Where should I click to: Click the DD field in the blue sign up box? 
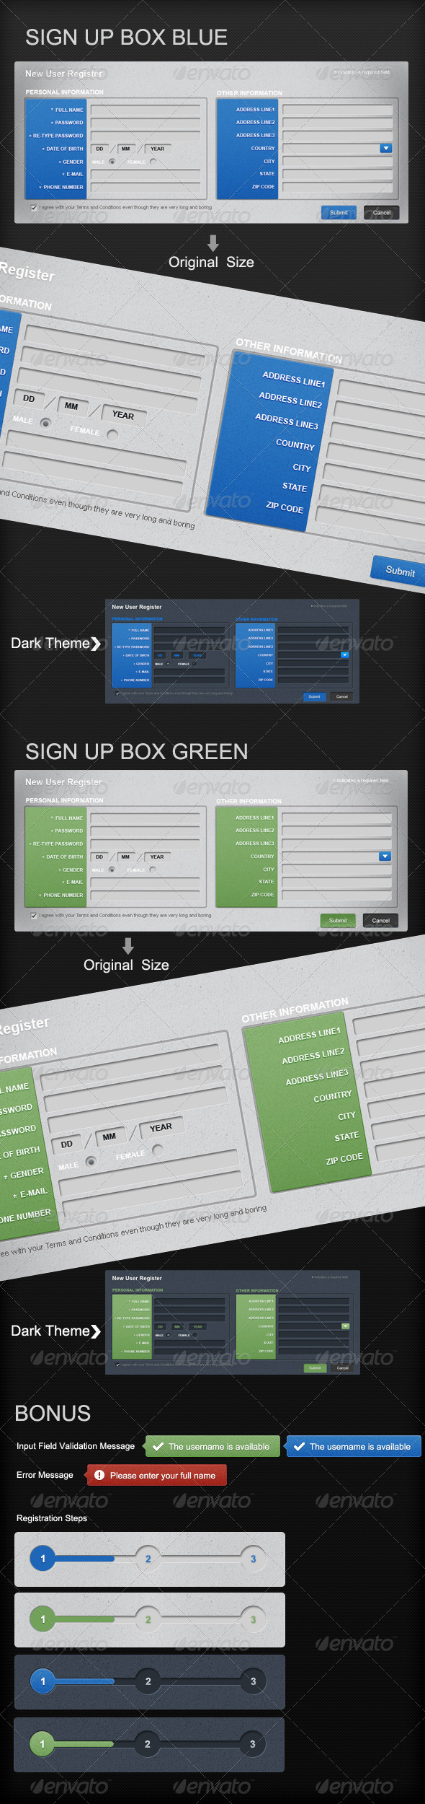tap(100, 149)
